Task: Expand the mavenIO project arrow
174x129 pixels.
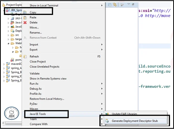Action: [x=4, y=64]
